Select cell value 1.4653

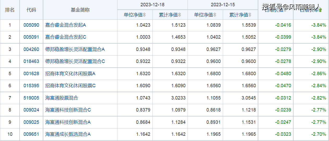(178, 37)
